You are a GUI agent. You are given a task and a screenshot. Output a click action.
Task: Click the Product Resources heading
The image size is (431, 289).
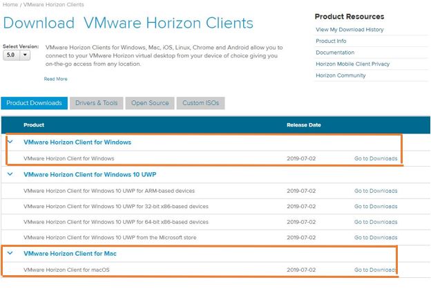pyautogui.click(x=349, y=17)
